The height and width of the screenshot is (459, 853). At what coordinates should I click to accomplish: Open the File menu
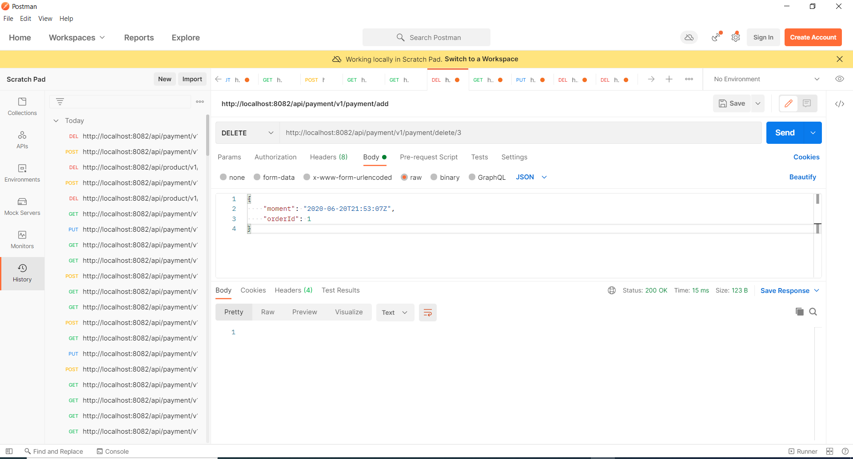tap(8, 19)
